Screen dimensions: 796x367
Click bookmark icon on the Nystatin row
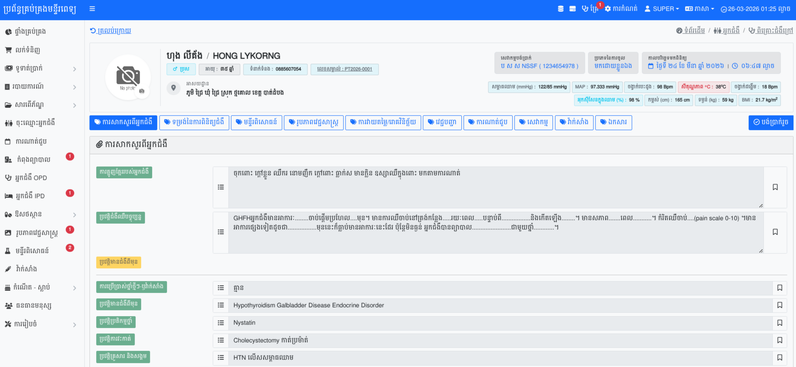(x=779, y=323)
